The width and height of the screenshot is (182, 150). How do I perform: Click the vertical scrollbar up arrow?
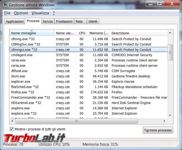pyautogui.click(x=170, y=33)
